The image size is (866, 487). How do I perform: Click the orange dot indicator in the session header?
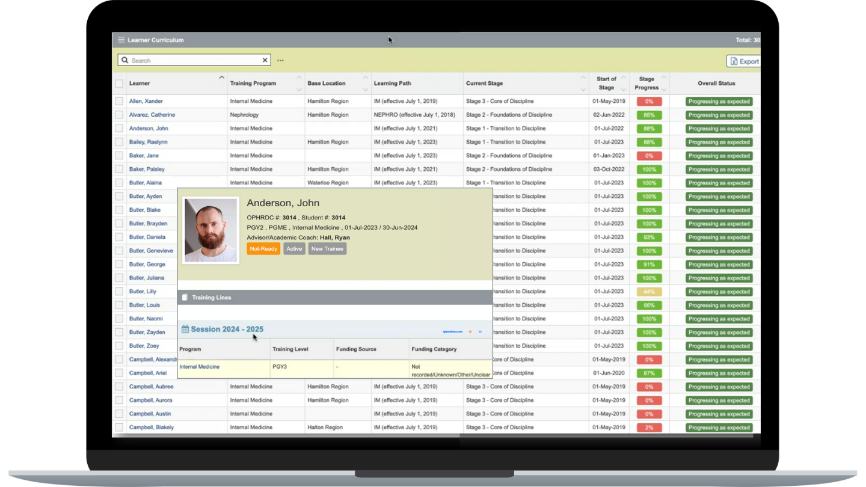tap(470, 332)
